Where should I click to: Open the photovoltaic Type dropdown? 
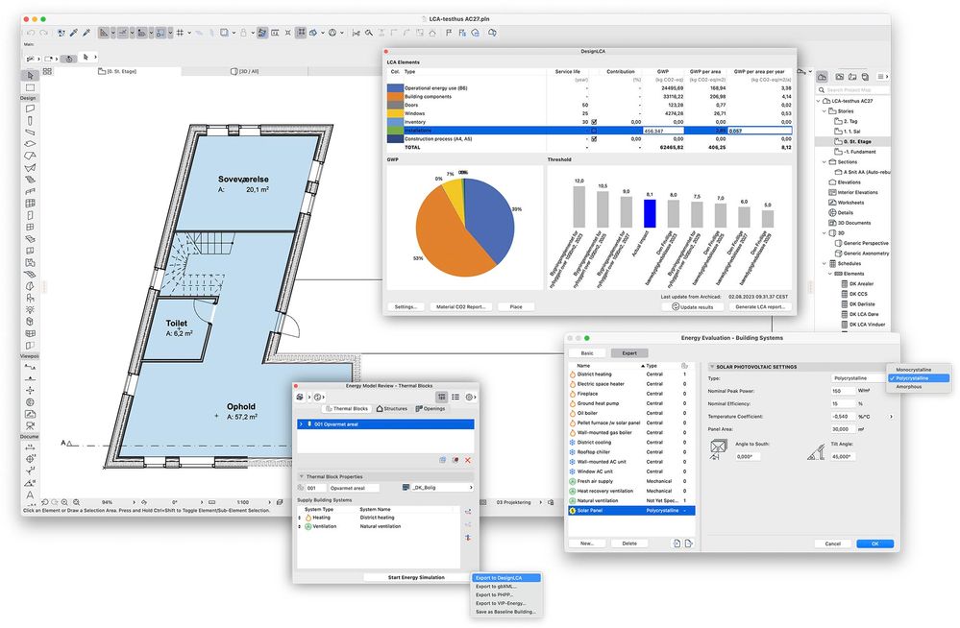(x=858, y=378)
